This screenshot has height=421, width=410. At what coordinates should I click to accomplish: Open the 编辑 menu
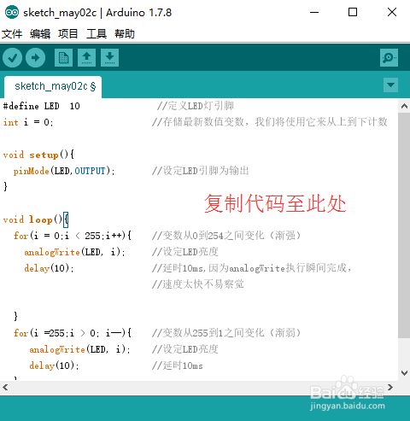40,34
